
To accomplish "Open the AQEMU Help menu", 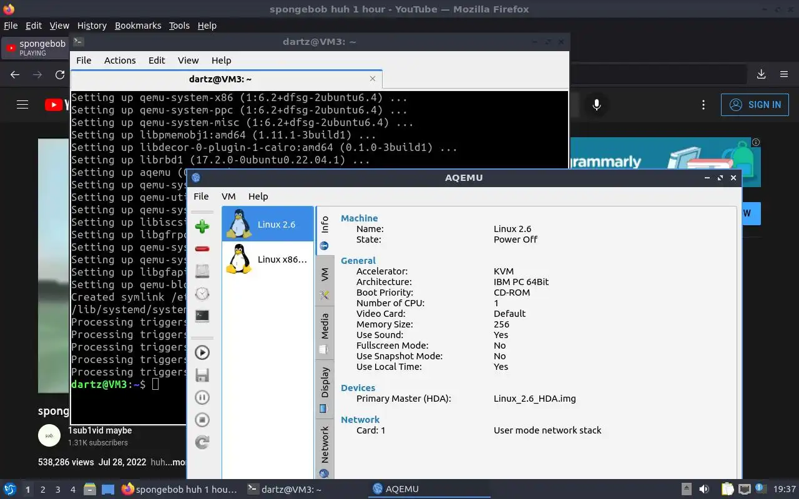I will point(258,196).
